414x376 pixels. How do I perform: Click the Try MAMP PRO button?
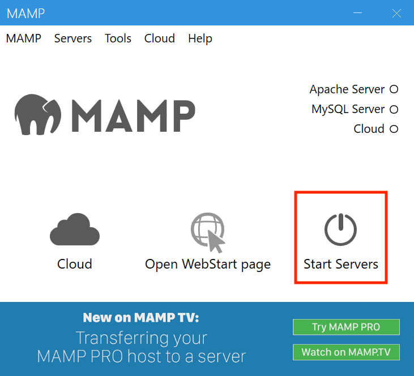point(346,327)
